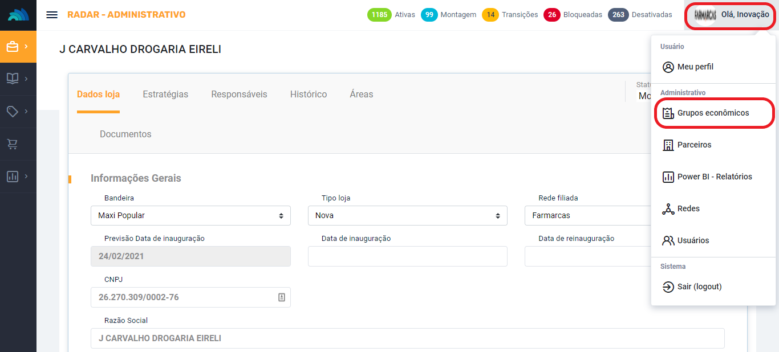Switch to the Histórico tab

(309, 95)
